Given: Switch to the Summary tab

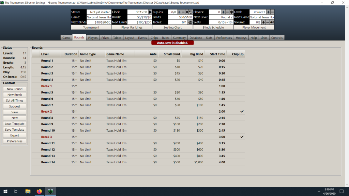Looking at the screenshot, I should [179, 38].
